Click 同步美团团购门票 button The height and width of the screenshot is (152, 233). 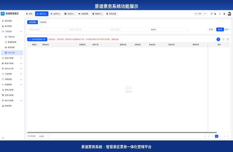coord(37,39)
